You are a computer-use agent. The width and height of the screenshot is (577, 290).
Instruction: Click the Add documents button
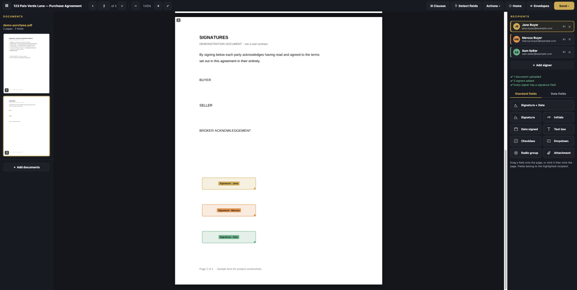coord(26,167)
